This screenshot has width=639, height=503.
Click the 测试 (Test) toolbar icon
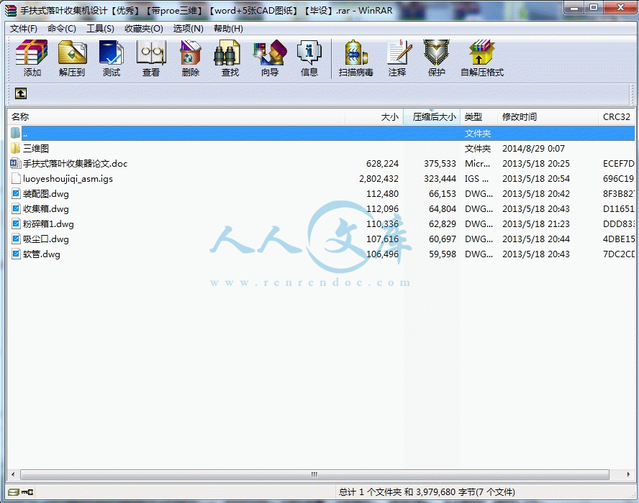point(112,52)
